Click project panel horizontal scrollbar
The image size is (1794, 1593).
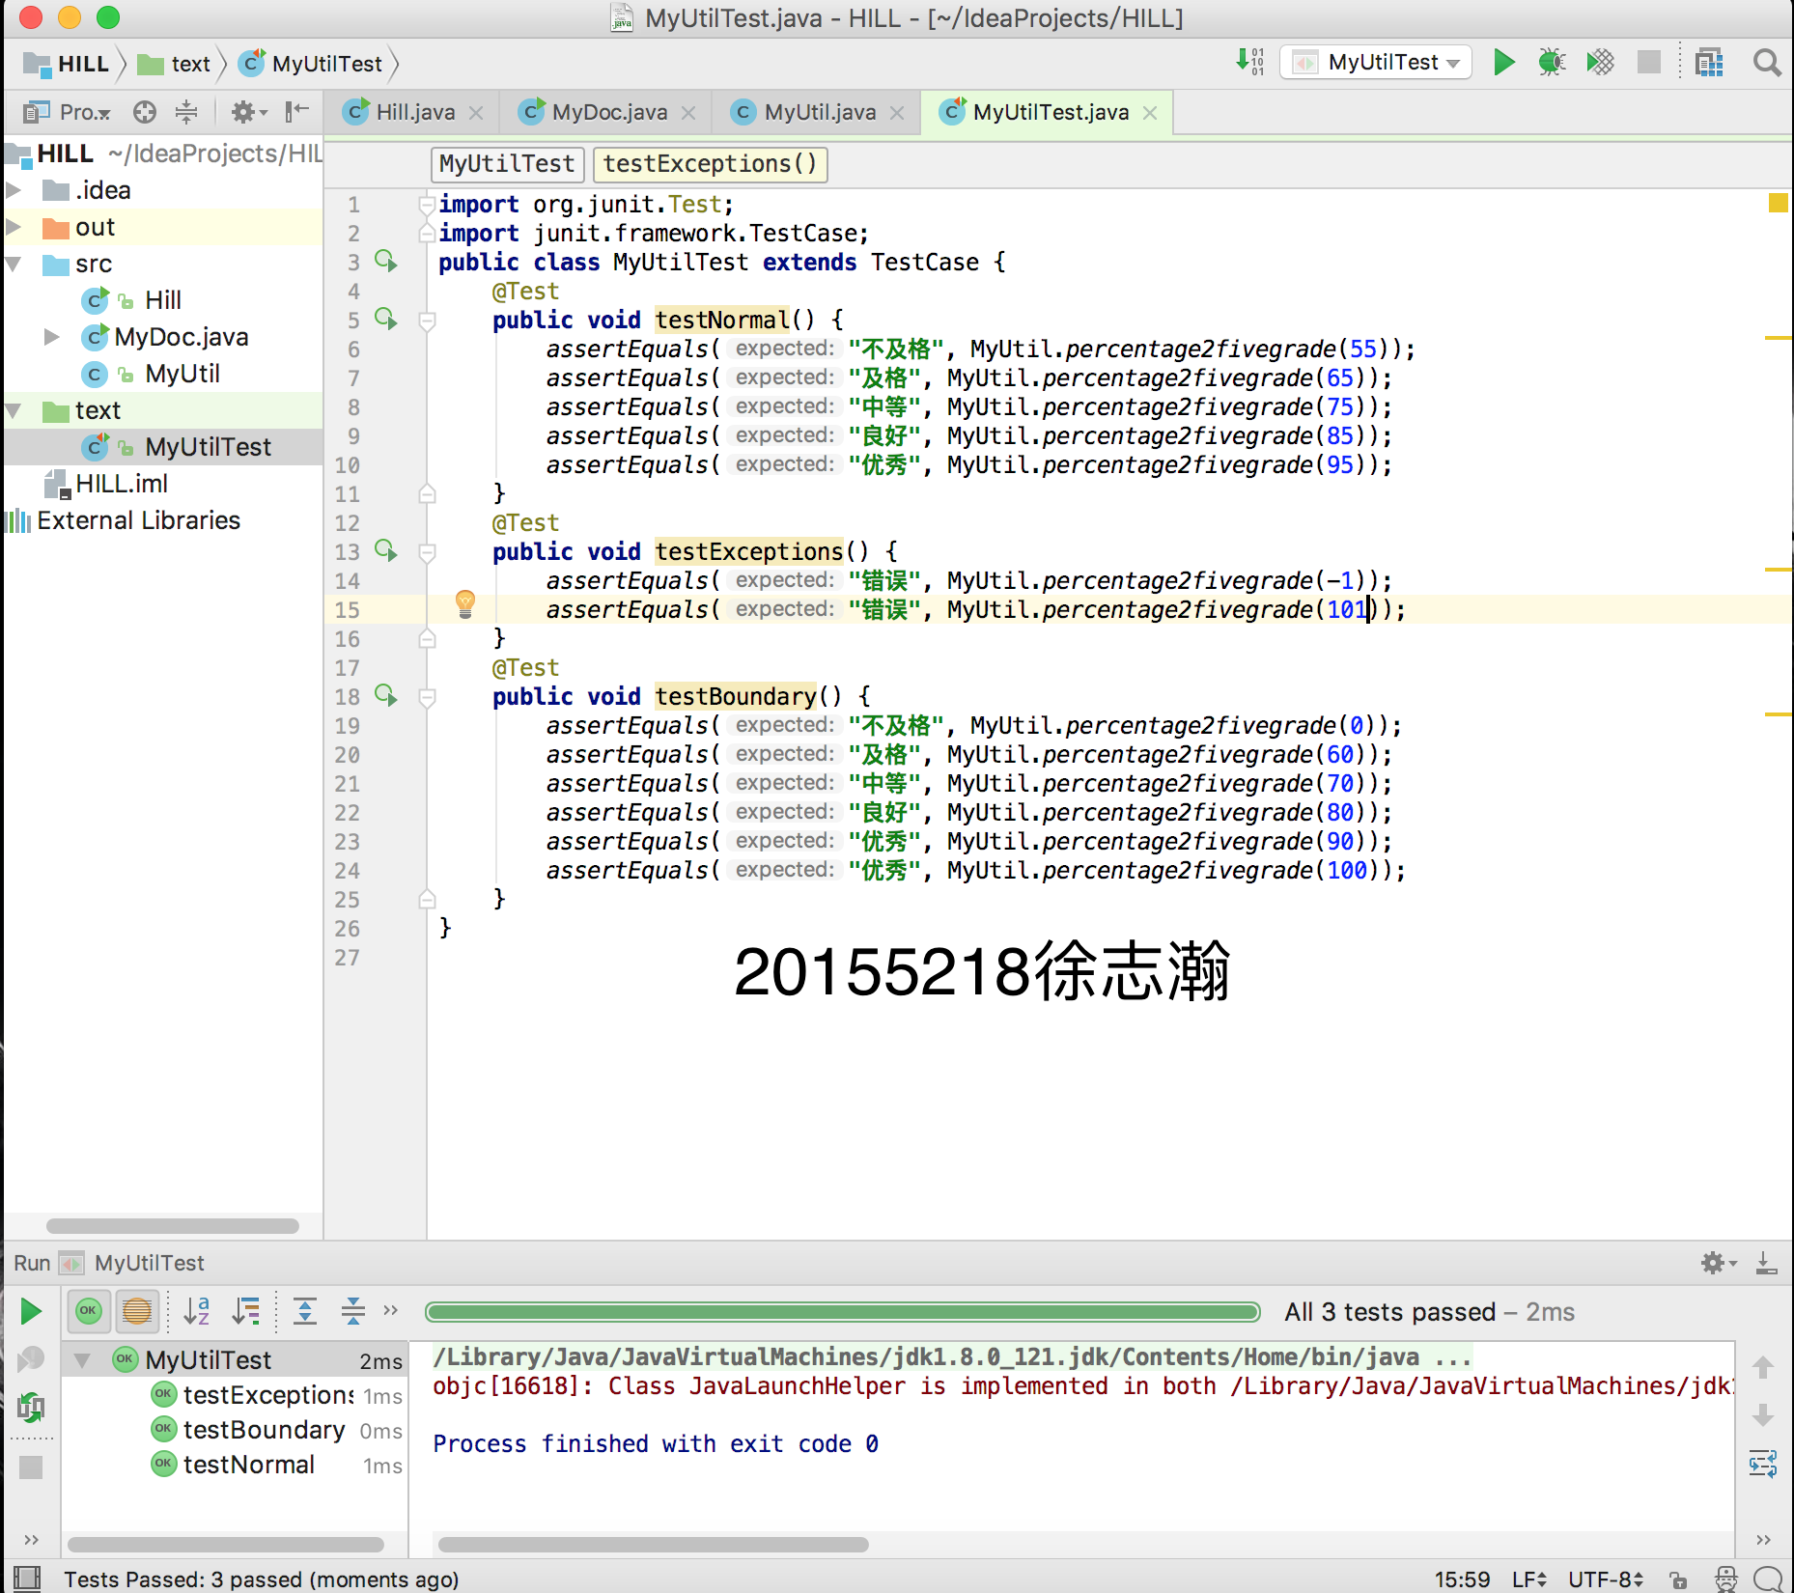tap(173, 1226)
